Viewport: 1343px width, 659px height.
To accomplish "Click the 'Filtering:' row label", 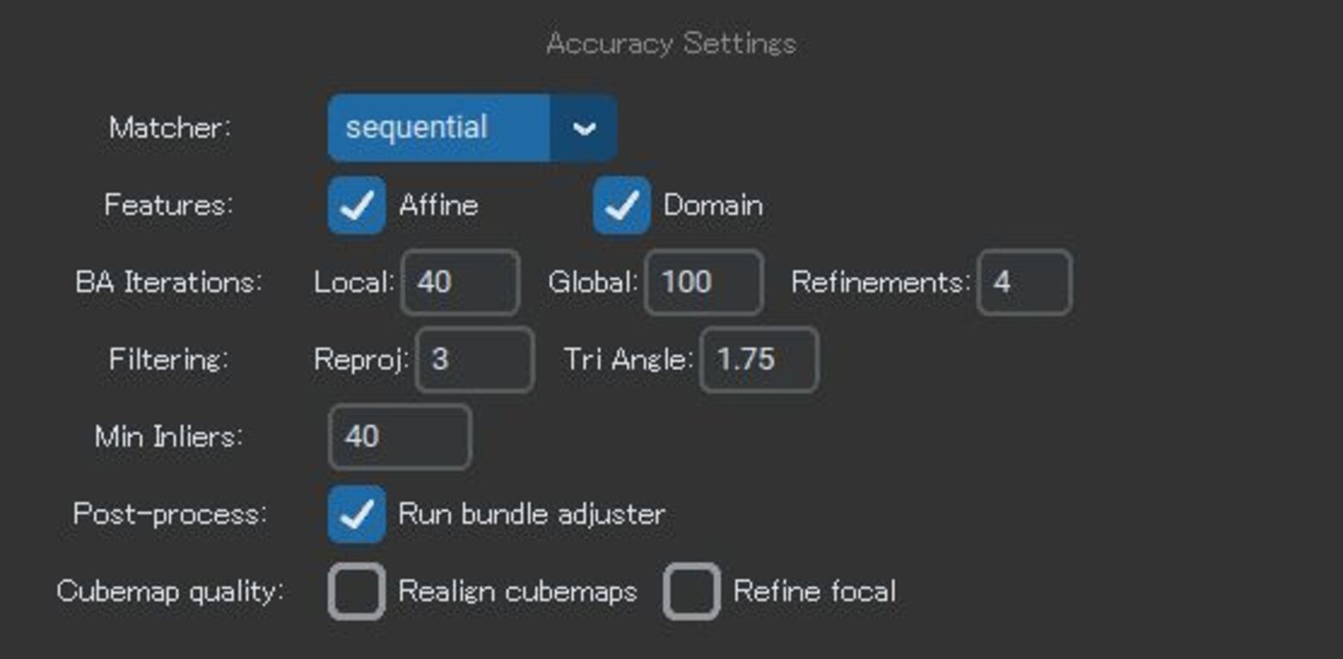I will tap(169, 359).
